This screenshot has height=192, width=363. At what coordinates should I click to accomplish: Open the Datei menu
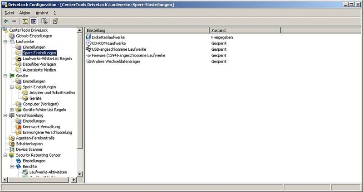pyautogui.click(x=9, y=13)
